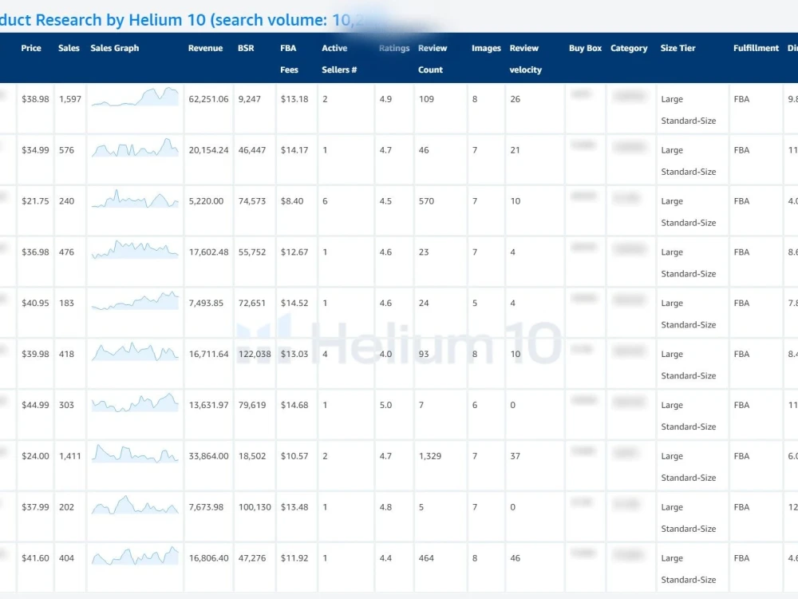
Task: Select BSR value 55,752
Action: pos(252,252)
